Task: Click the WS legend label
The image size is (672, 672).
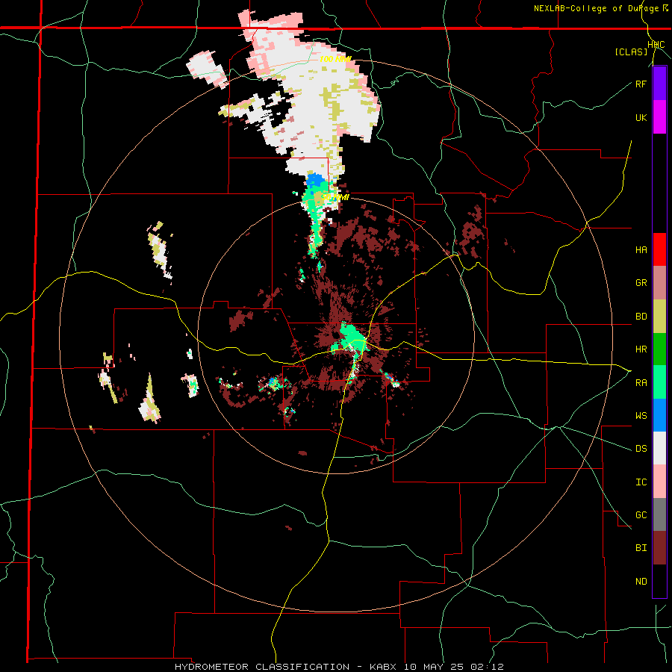Action: [x=641, y=416]
